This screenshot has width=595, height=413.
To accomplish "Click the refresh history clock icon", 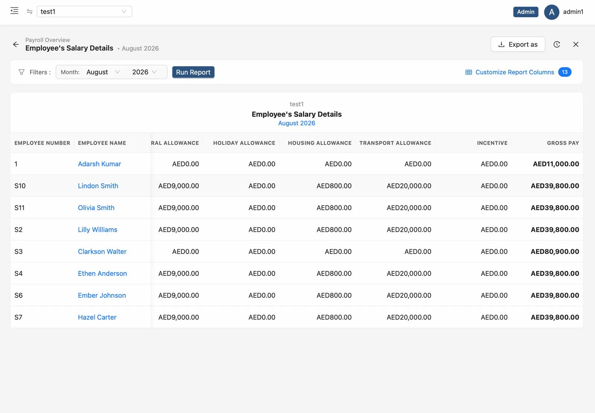I will point(557,44).
